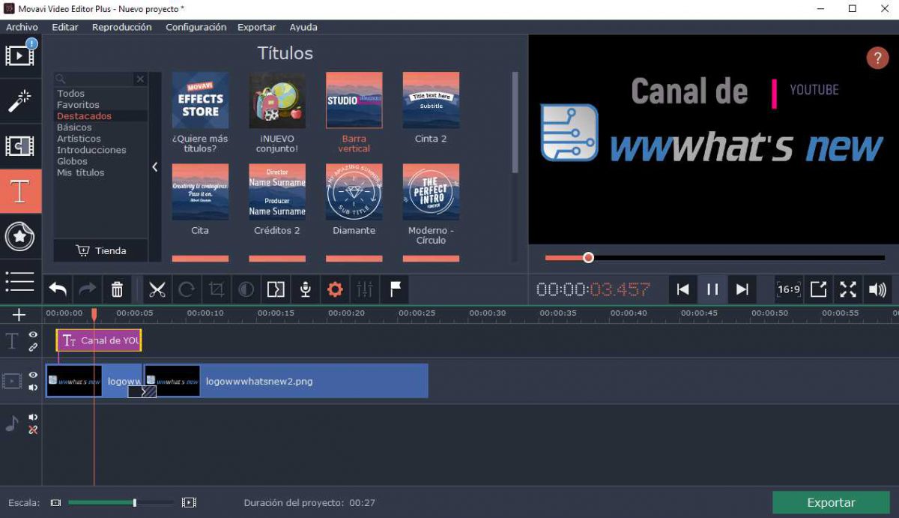Screen dimensions: 899x518
Task: Open the Ayuda menu
Action: click(x=303, y=27)
